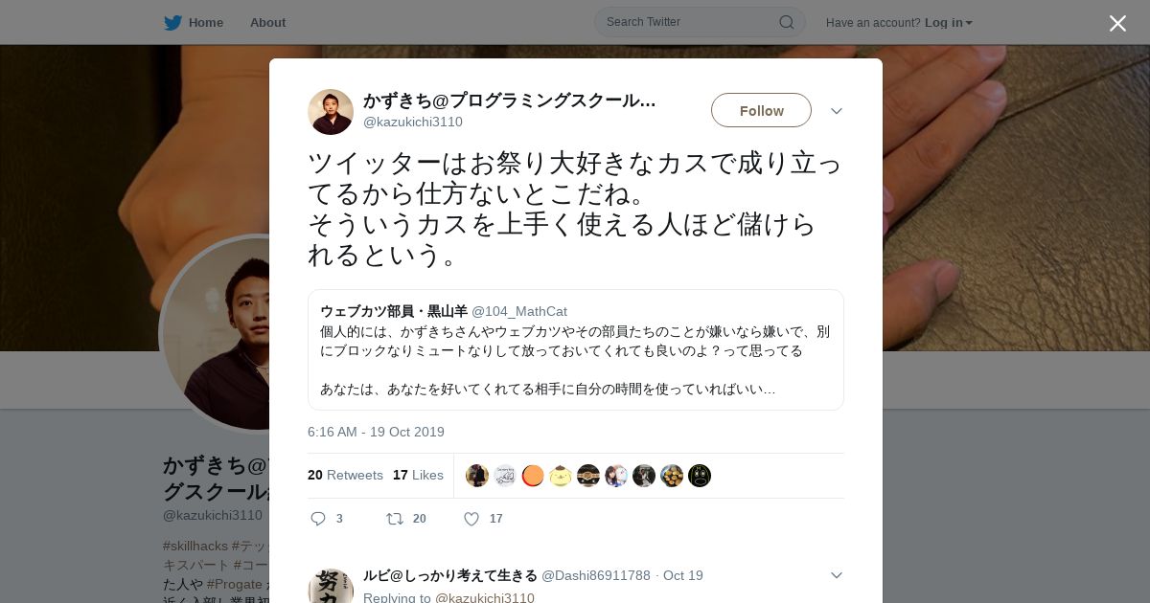Viewport: 1150px width, 603px height.
Task: Click the orange circle liker avatar
Action: pos(533,476)
